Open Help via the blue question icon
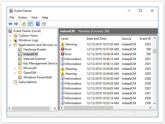This screenshot has height=124, width=165. point(38,24)
